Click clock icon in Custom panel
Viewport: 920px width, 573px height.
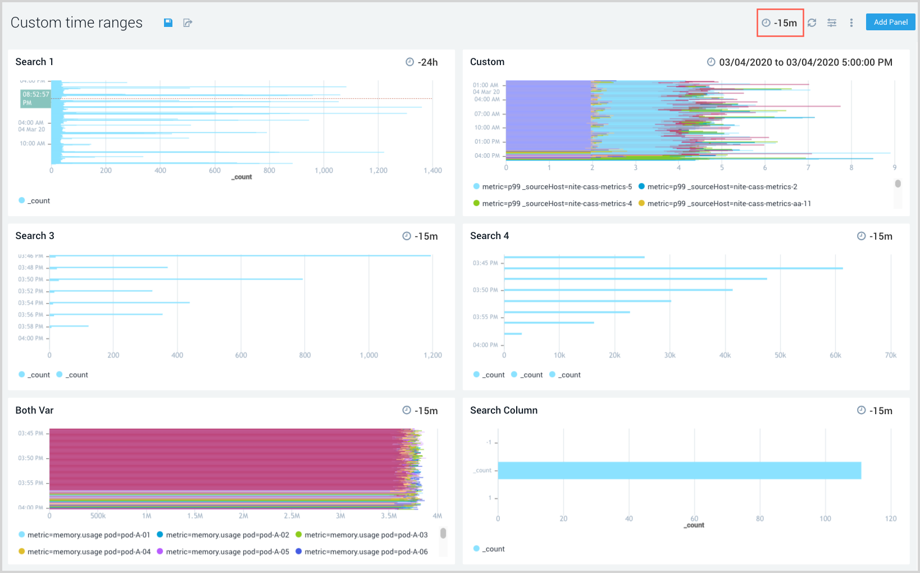(x=711, y=62)
